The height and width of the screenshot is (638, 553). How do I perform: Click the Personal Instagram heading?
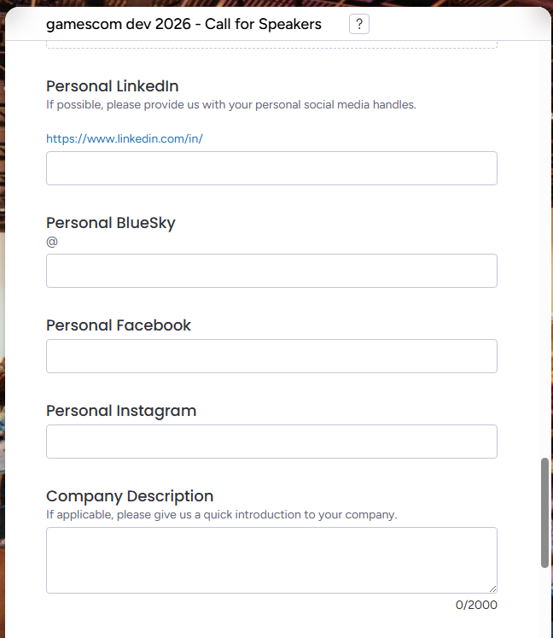point(121,411)
